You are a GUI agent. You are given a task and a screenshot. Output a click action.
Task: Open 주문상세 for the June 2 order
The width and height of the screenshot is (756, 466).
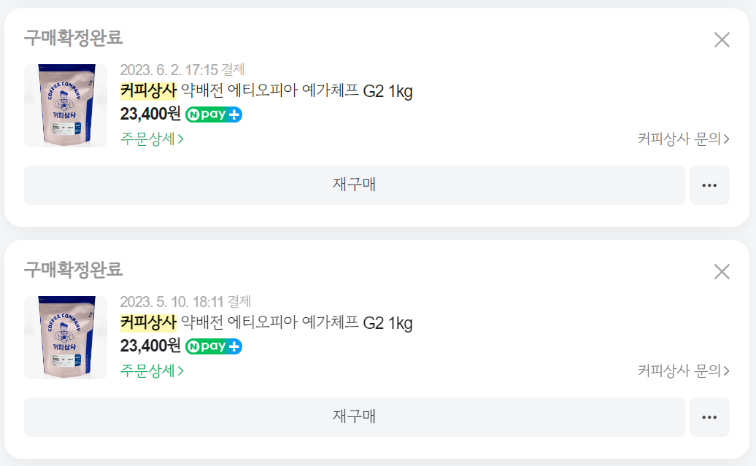click(152, 139)
